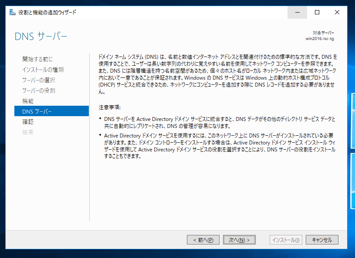Open the 機能 step
This screenshot has height=258, width=355.
pyautogui.click(x=28, y=101)
